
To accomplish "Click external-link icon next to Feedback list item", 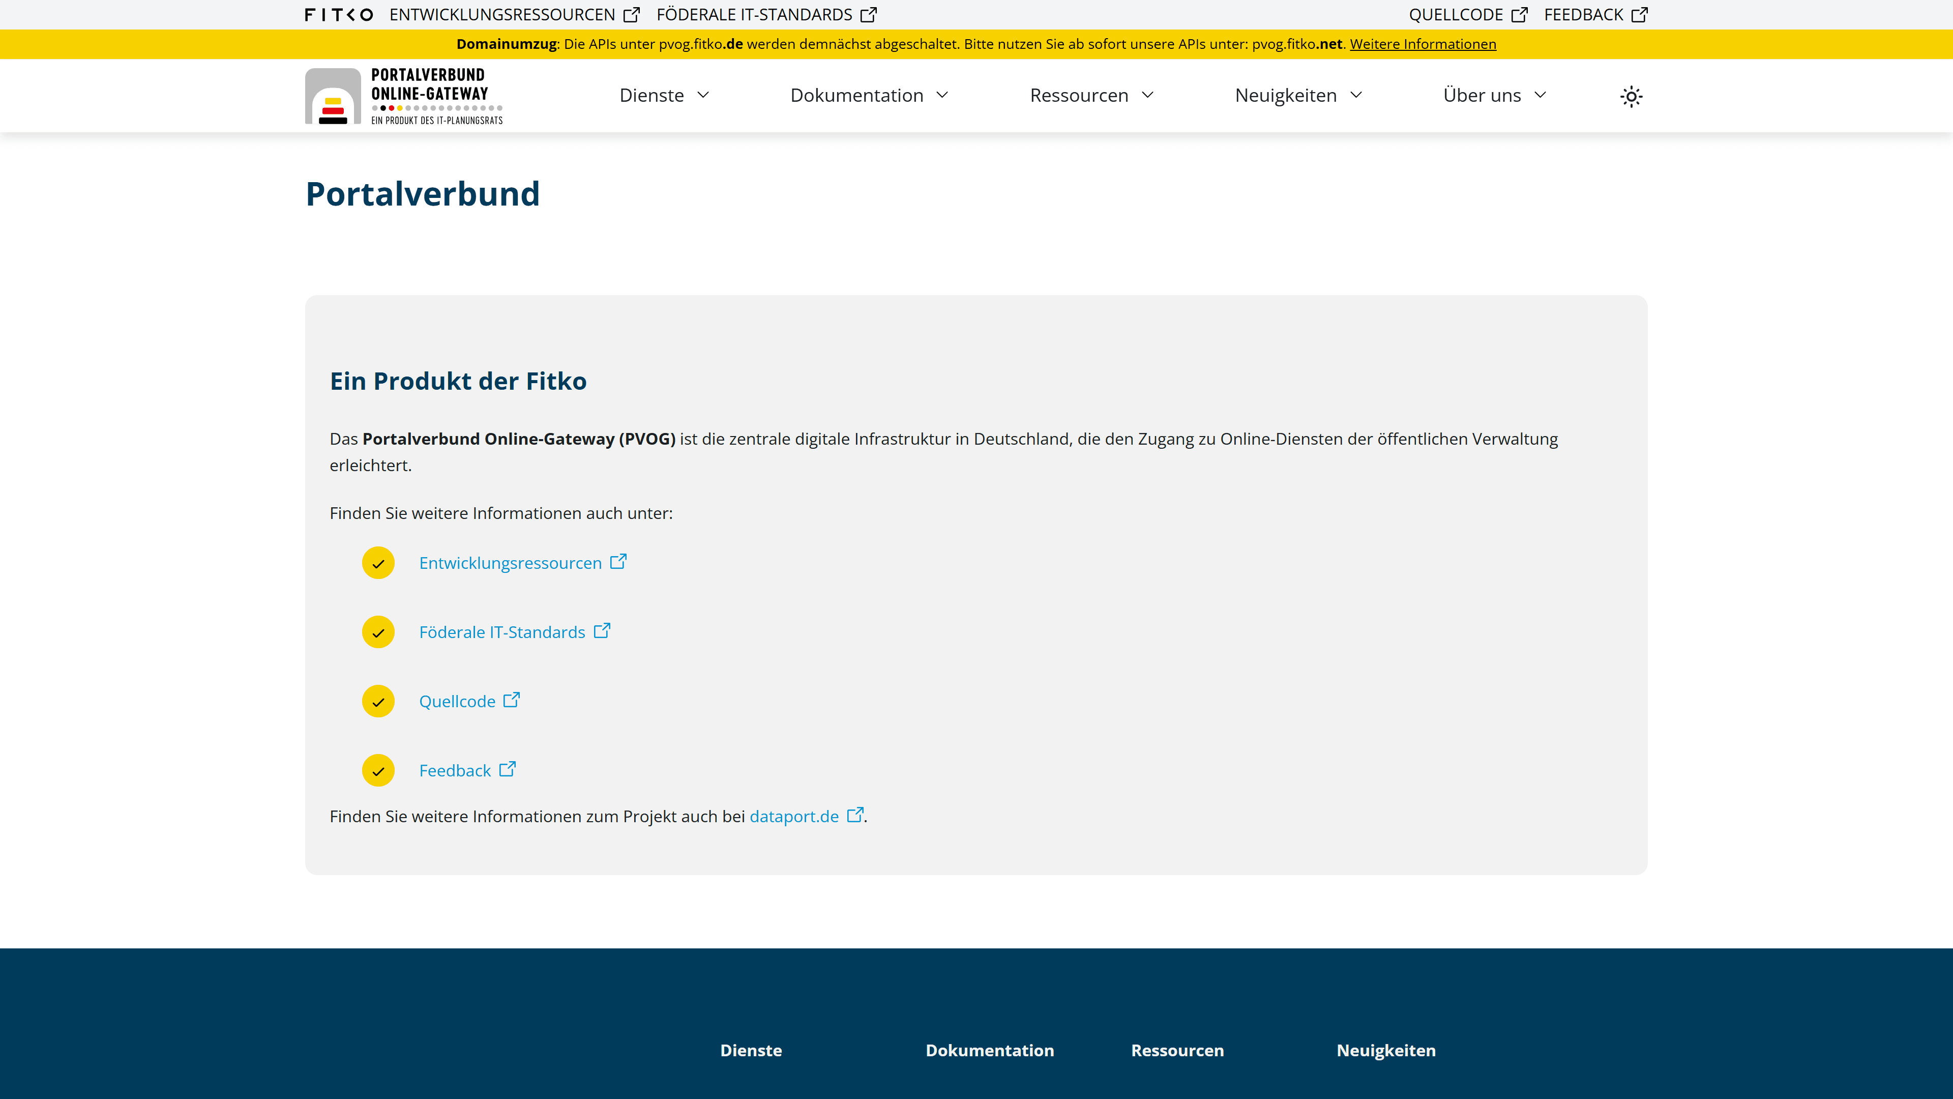I will point(507,769).
